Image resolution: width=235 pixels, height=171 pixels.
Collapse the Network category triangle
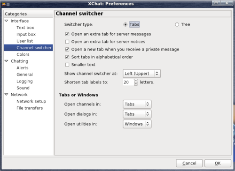pyautogui.click(x=7, y=95)
